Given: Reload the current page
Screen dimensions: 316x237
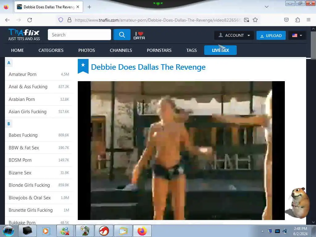Looking at the screenshot, I should 30,20.
